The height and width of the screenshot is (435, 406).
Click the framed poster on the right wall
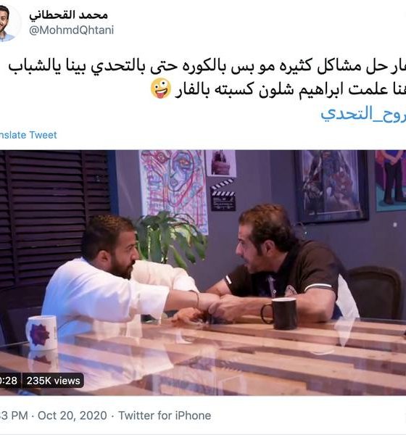click(x=331, y=186)
